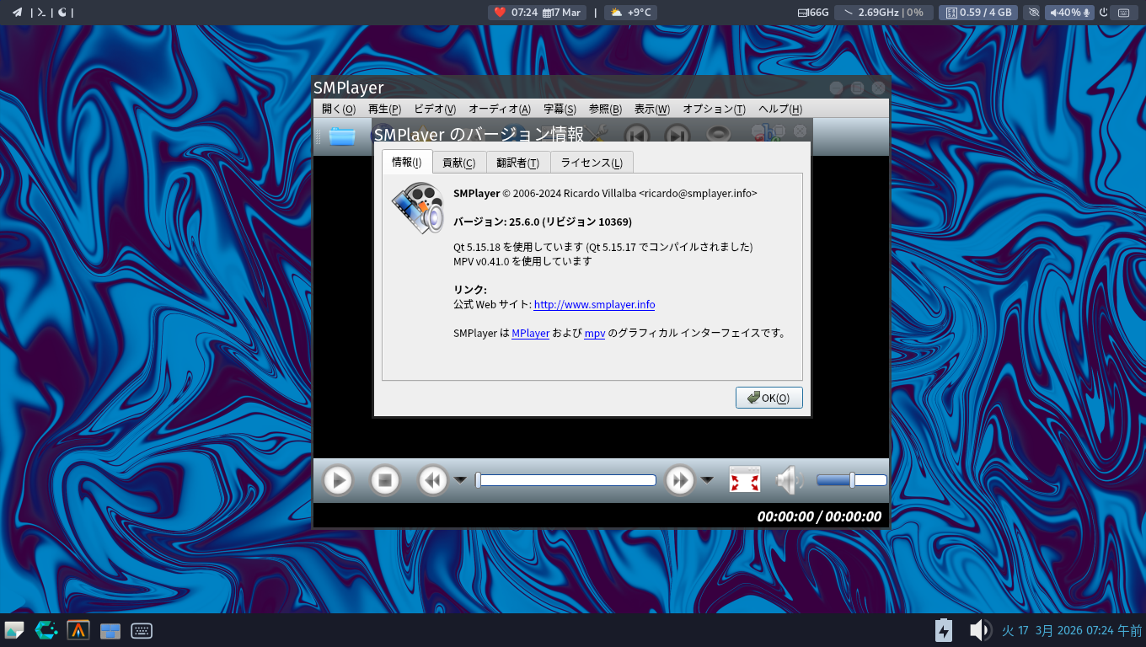Click the blue window tiles icon in taskbar
The width and height of the screenshot is (1146, 647).
pos(110,630)
